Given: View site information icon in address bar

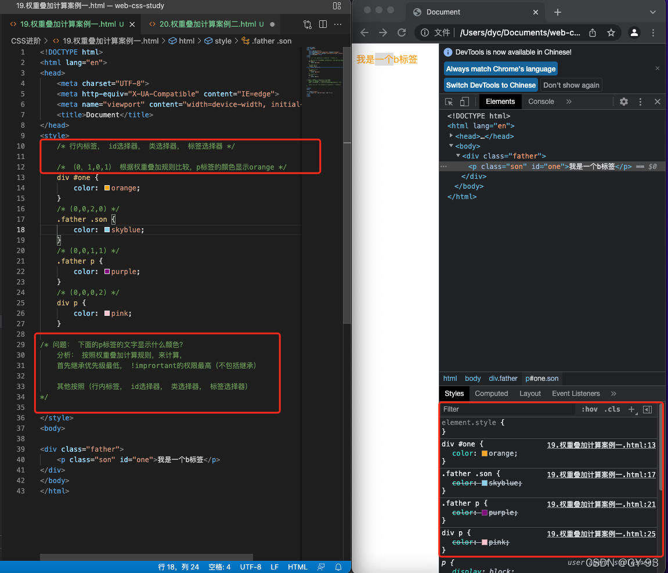Looking at the screenshot, I should point(425,33).
